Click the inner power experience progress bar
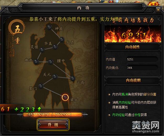 point(52,115)
